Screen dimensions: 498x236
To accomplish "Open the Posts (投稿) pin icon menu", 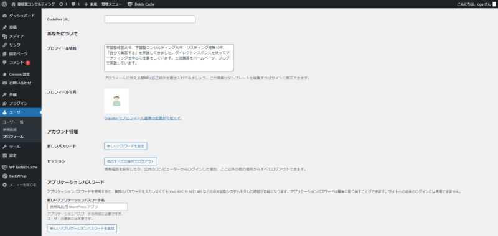I will pos(4,27).
